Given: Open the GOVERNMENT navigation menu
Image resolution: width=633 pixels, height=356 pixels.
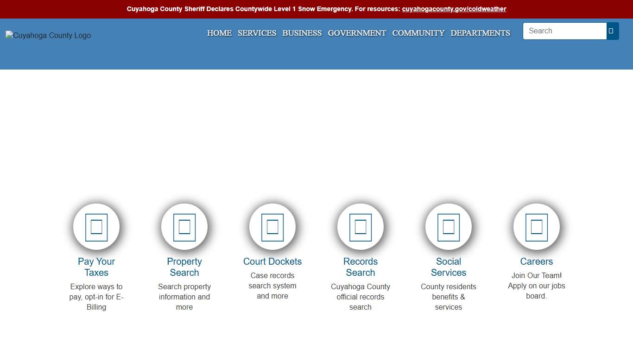Looking at the screenshot, I should pos(357,33).
